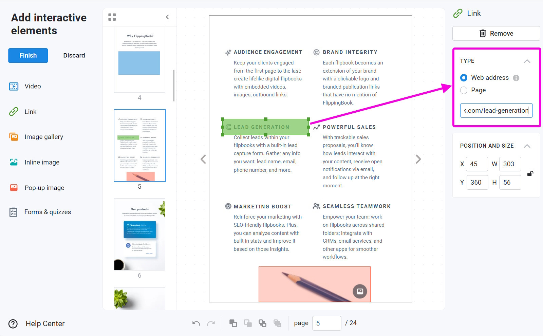Select the Page link type option
This screenshot has width=543, height=336.
(x=464, y=90)
